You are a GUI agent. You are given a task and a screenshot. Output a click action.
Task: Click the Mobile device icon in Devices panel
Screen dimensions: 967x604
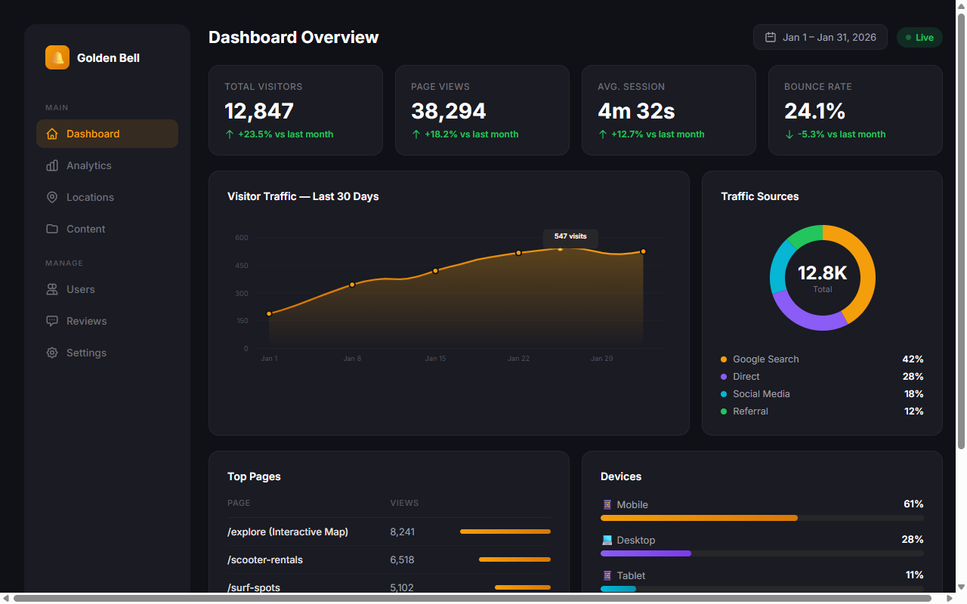[x=606, y=504]
